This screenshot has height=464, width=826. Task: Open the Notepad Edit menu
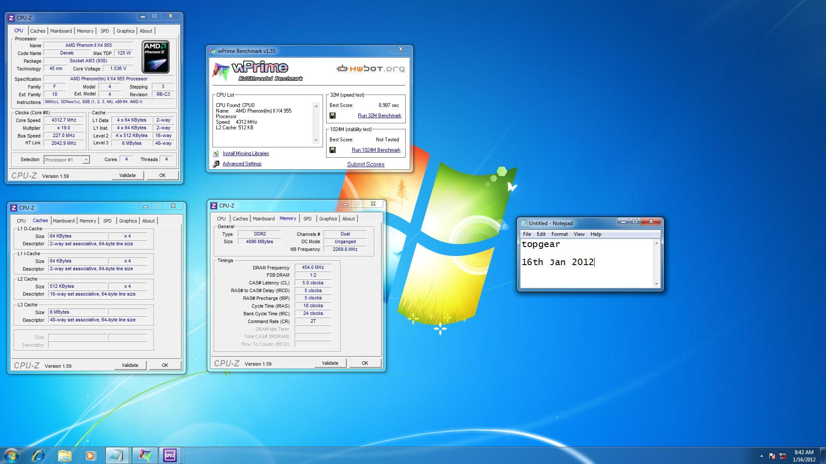tap(541, 234)
